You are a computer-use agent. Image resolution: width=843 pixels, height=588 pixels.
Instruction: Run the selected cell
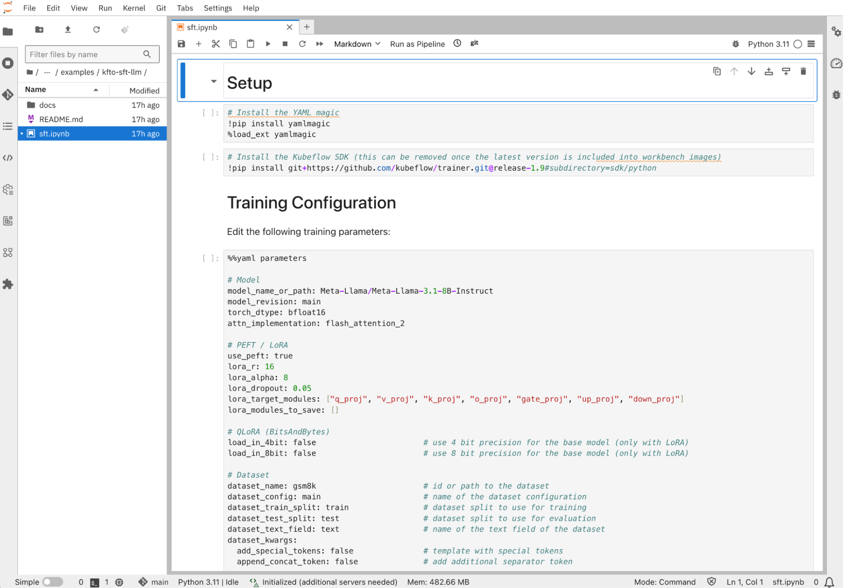268,44
